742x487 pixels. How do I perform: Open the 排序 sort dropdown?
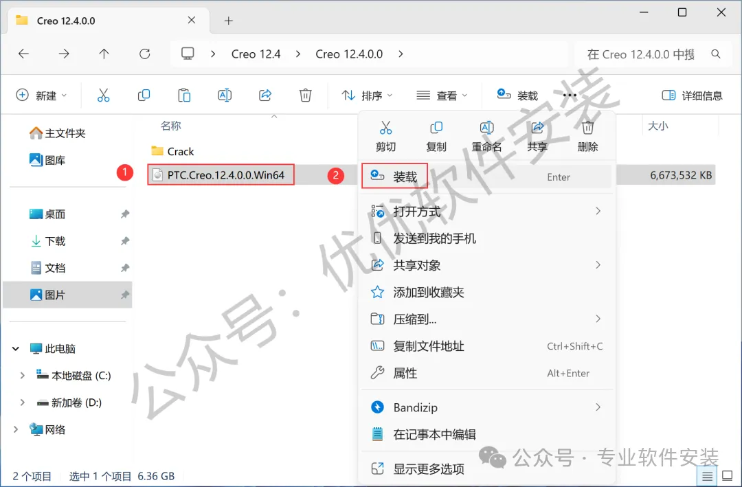pos(367,95)
